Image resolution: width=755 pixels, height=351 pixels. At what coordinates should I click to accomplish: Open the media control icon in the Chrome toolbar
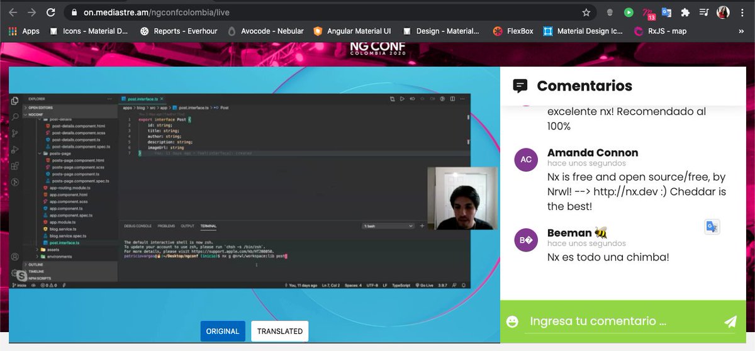pyautogui.click(x=704, y=12)
